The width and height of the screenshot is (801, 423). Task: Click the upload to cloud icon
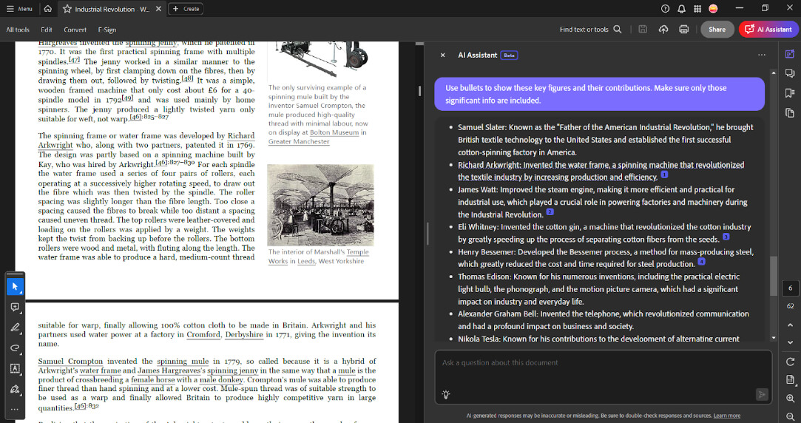pos(663,30)
